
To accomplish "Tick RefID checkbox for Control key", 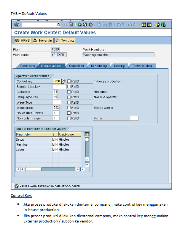I will tap(69, 81).
